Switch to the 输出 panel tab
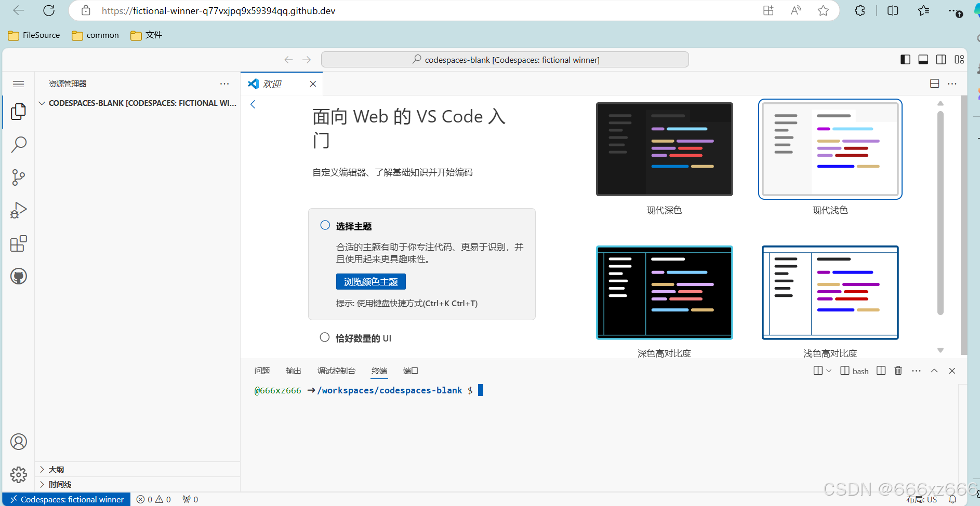980x506 pixels. point(294,371)
